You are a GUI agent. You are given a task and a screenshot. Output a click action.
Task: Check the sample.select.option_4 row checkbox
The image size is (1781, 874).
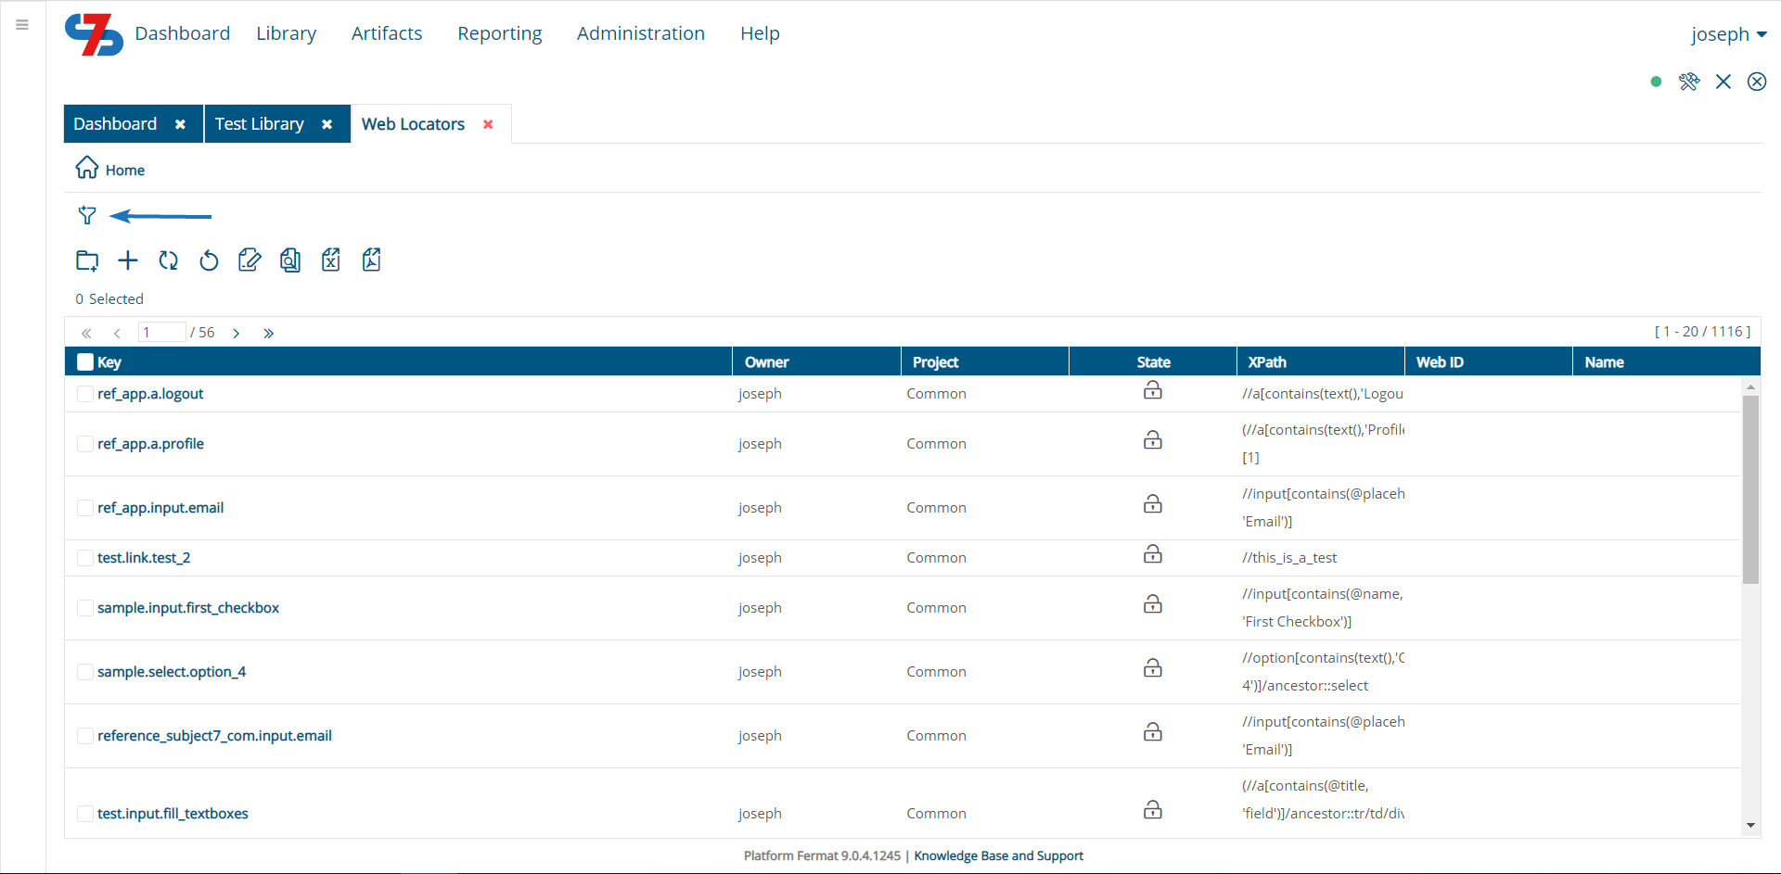[84, 672]
